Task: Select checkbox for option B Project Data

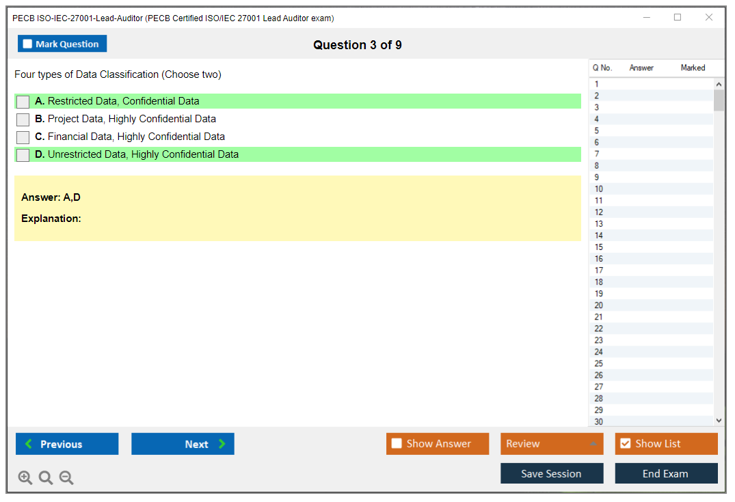Action: pos(23,120)
